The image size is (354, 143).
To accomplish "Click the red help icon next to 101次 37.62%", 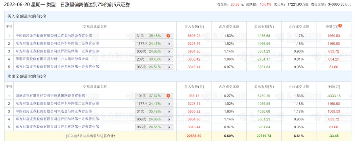I will [x=168, y=96].
